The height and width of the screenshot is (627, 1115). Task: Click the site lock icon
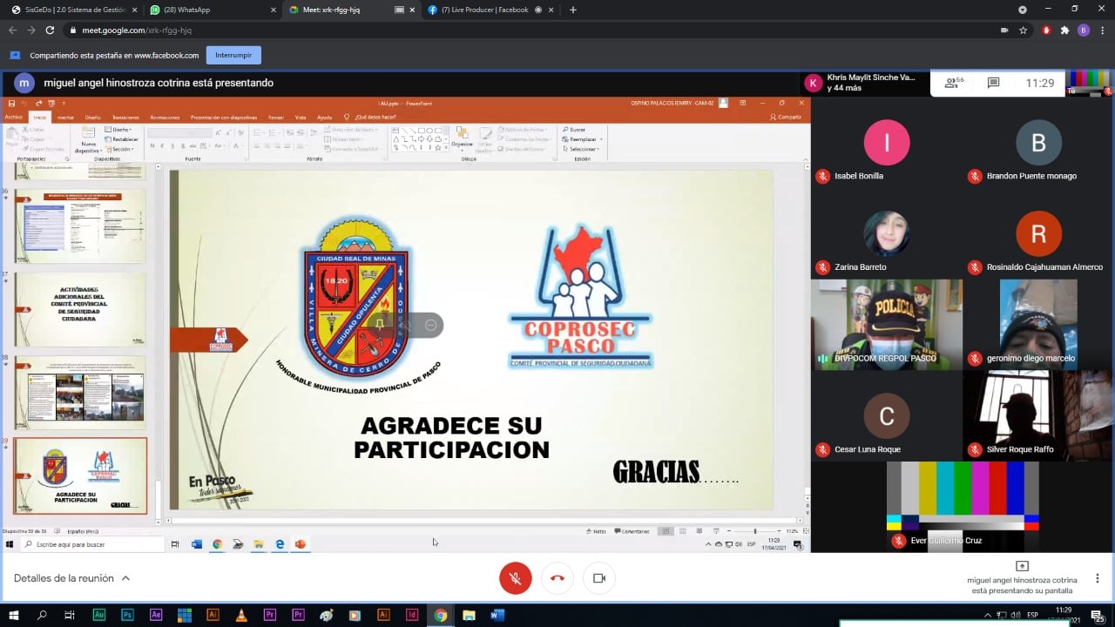(73, 30)
